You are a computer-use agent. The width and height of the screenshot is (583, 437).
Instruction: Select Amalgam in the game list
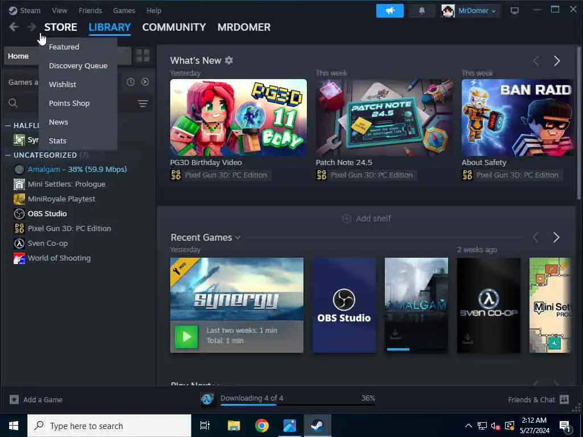(77, 170)
